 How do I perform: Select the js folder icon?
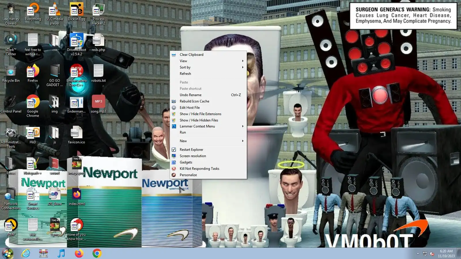point(54,135)
